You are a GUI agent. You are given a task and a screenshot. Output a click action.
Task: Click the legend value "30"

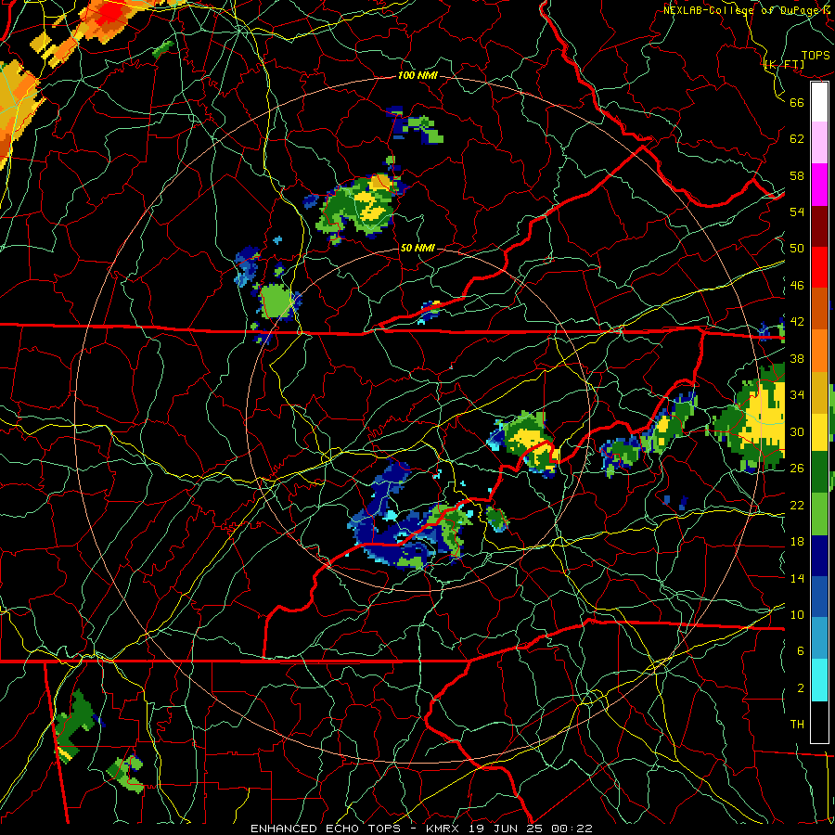(x=797, y=431)
